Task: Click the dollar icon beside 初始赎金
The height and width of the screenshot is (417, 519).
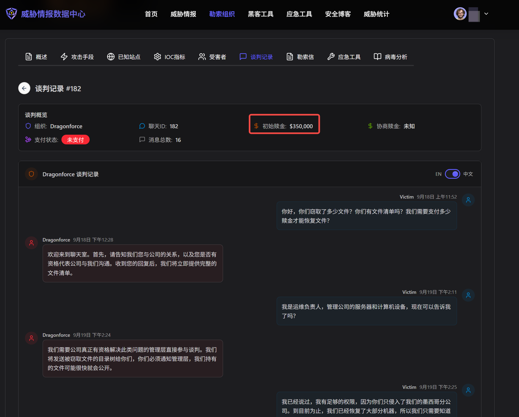Action: (256, 126)
